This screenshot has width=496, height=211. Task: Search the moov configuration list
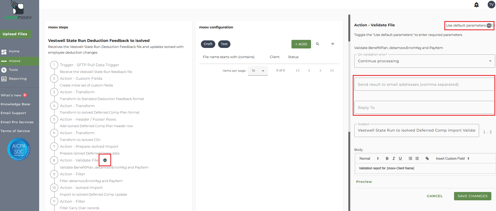pyautogui.click(x=318, y=44)
